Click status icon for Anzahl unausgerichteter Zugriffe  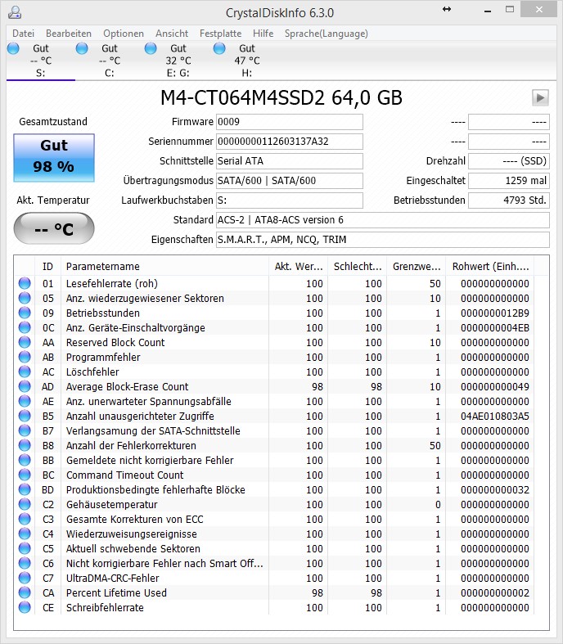tap(25, 416)
